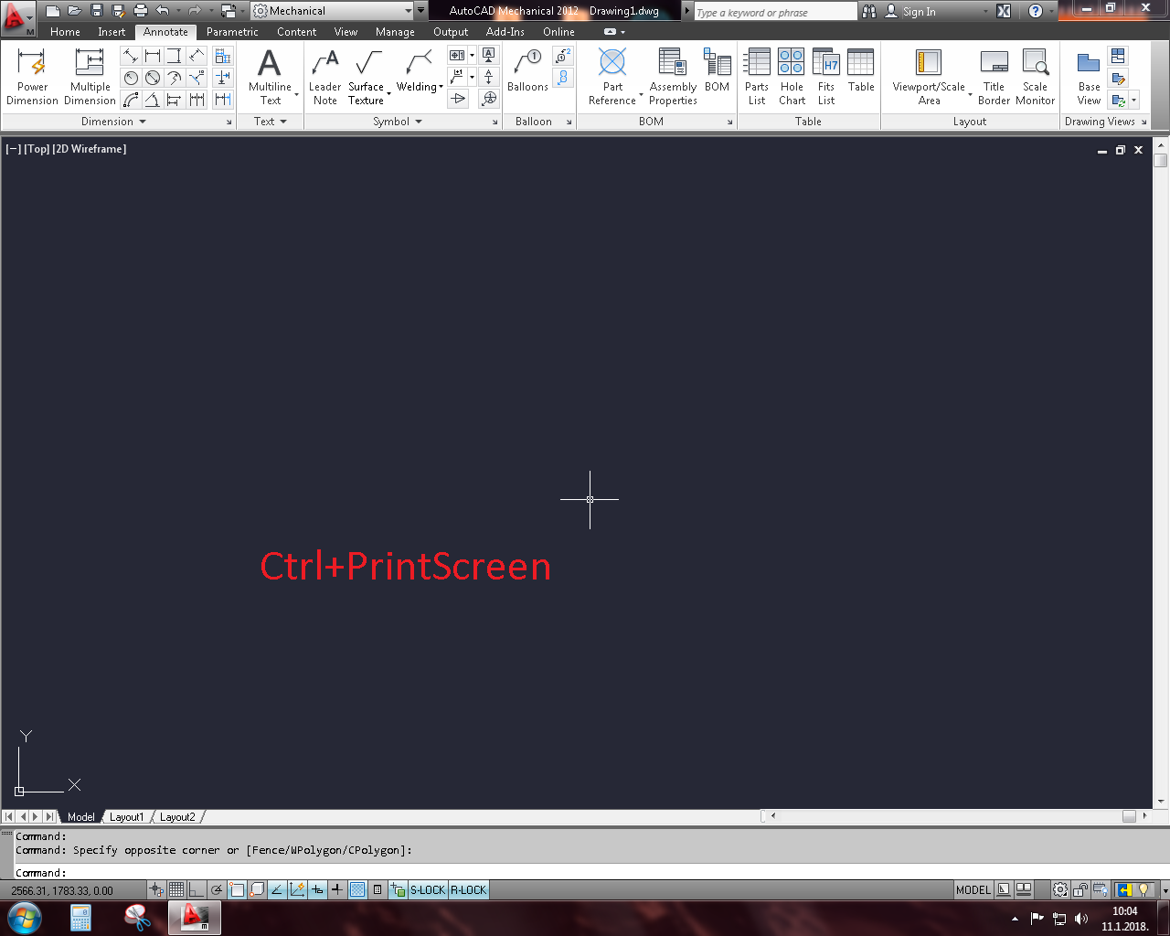Screen dimensions: 1170x936
Task: Expand the Welding symbol dropdown
Action: (441, 88)
